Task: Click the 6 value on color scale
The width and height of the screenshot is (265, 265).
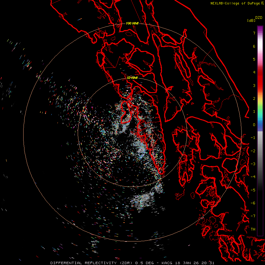Action: click(254, 46)
